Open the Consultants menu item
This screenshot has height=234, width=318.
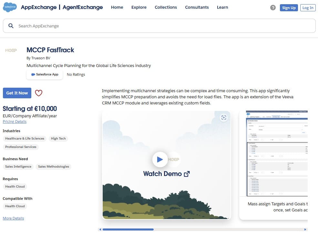197,7
